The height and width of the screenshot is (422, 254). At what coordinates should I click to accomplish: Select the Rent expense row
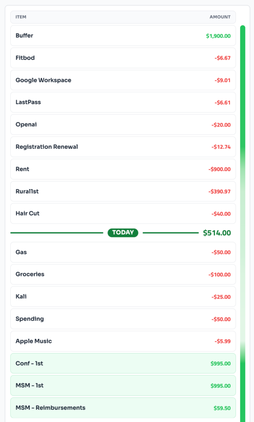pos(123,169)
